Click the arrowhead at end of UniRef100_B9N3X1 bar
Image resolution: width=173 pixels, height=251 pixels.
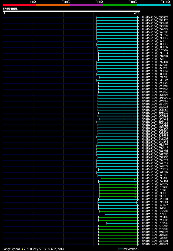(x=137, y=202)
